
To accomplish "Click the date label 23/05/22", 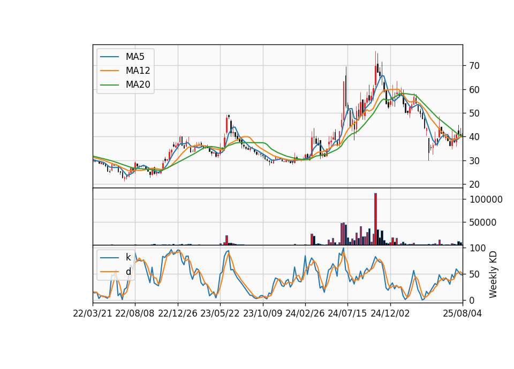I will click(x=220, y=313).
